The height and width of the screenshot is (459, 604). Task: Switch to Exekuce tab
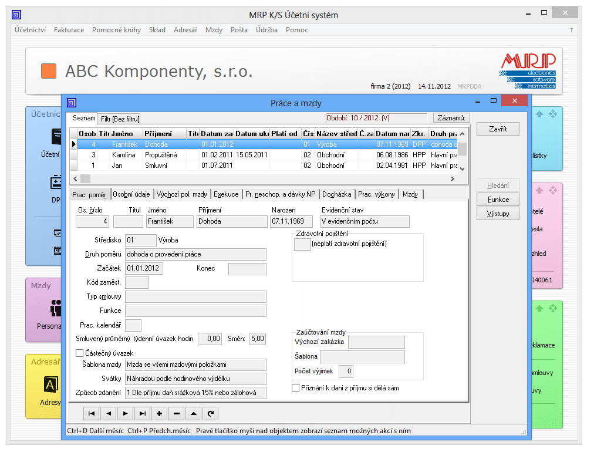tap(226, 194)
